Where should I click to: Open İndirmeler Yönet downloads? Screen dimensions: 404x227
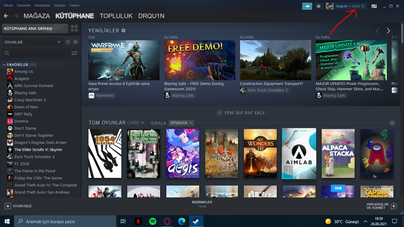click(202, 204)
